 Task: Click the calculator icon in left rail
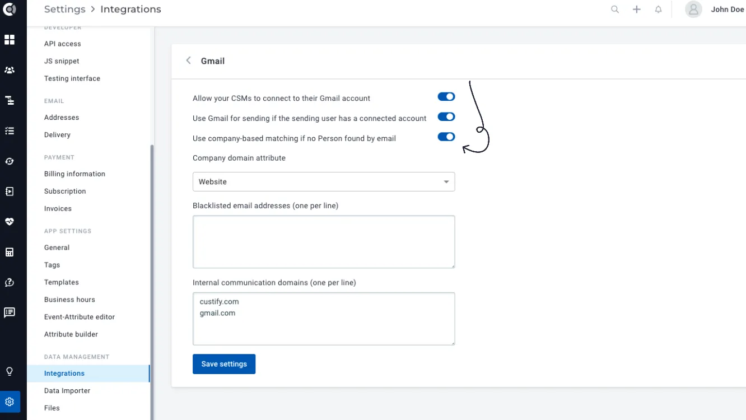[x=10, y=252]
